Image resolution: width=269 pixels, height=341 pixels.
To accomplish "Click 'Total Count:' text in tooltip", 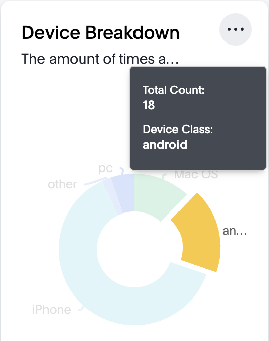I will (173, 90).
